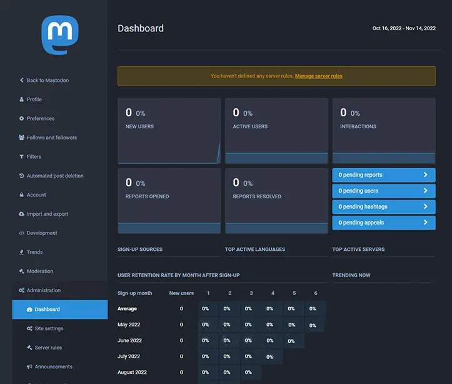
Task: Click the gavel icon next to Server rules
Action: pos(29,347)
